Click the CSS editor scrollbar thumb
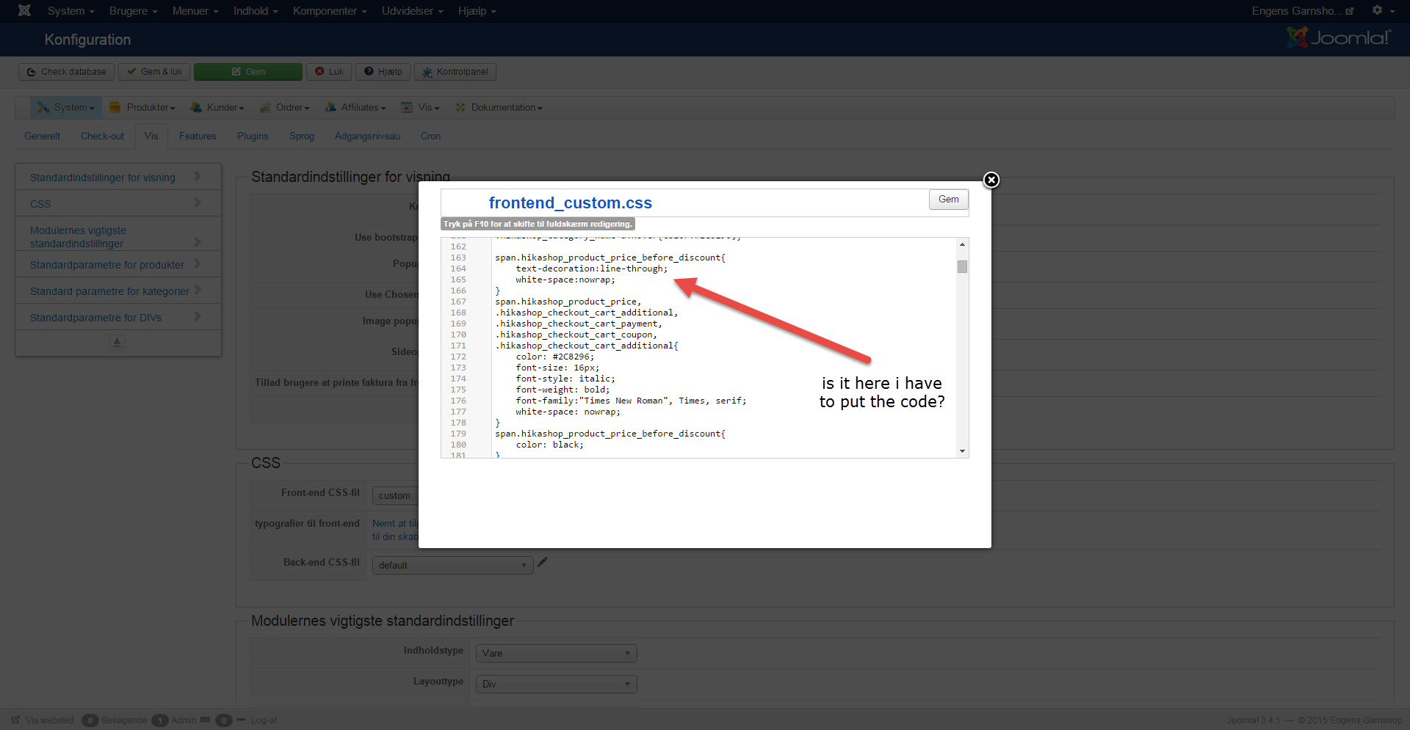Image resolution: width=1410 pixels, height=730 pixels. (x=962, y=266)
